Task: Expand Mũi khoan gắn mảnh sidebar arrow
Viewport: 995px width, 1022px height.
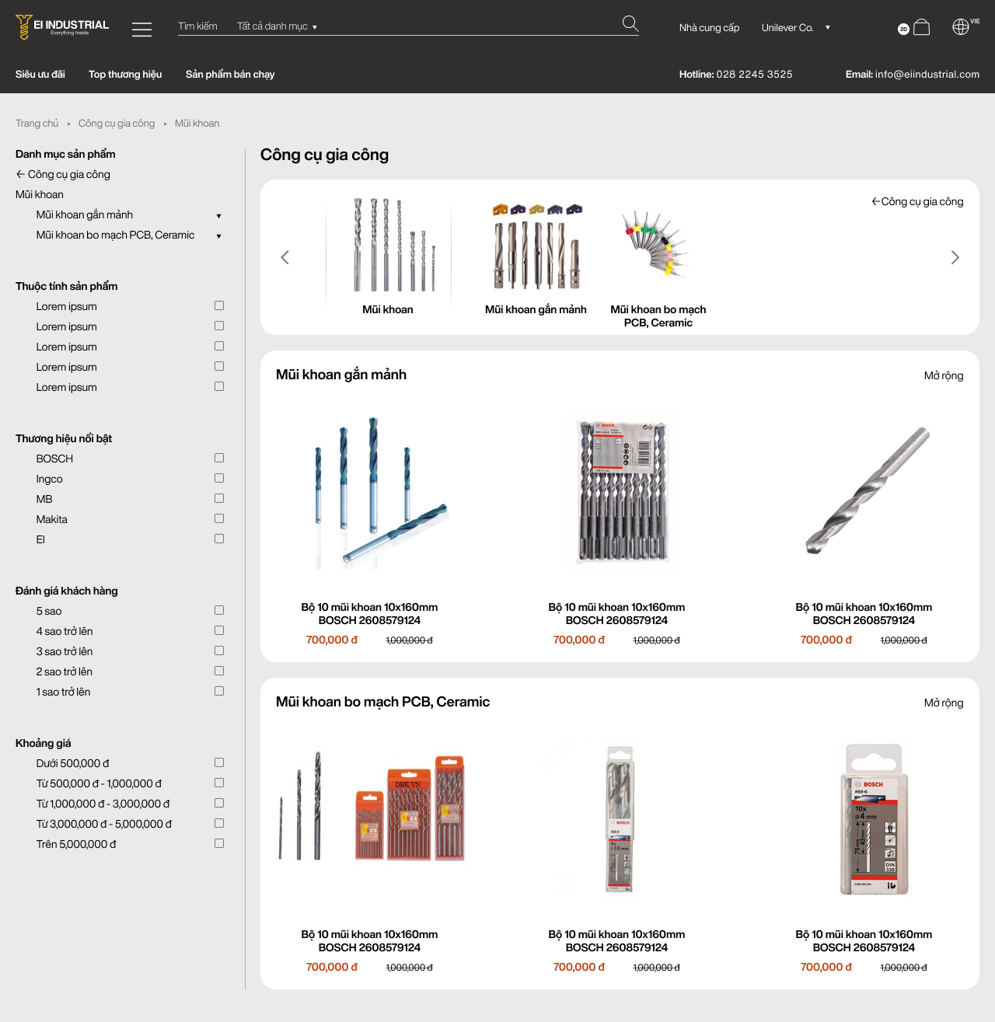Action: pos(218,216)
